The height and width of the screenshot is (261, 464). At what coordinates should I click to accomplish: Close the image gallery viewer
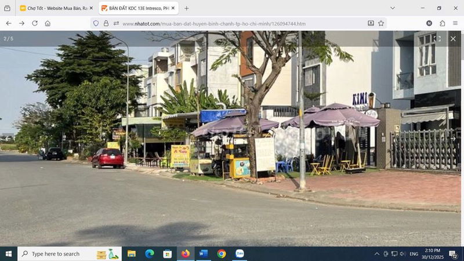click(453, 39)
